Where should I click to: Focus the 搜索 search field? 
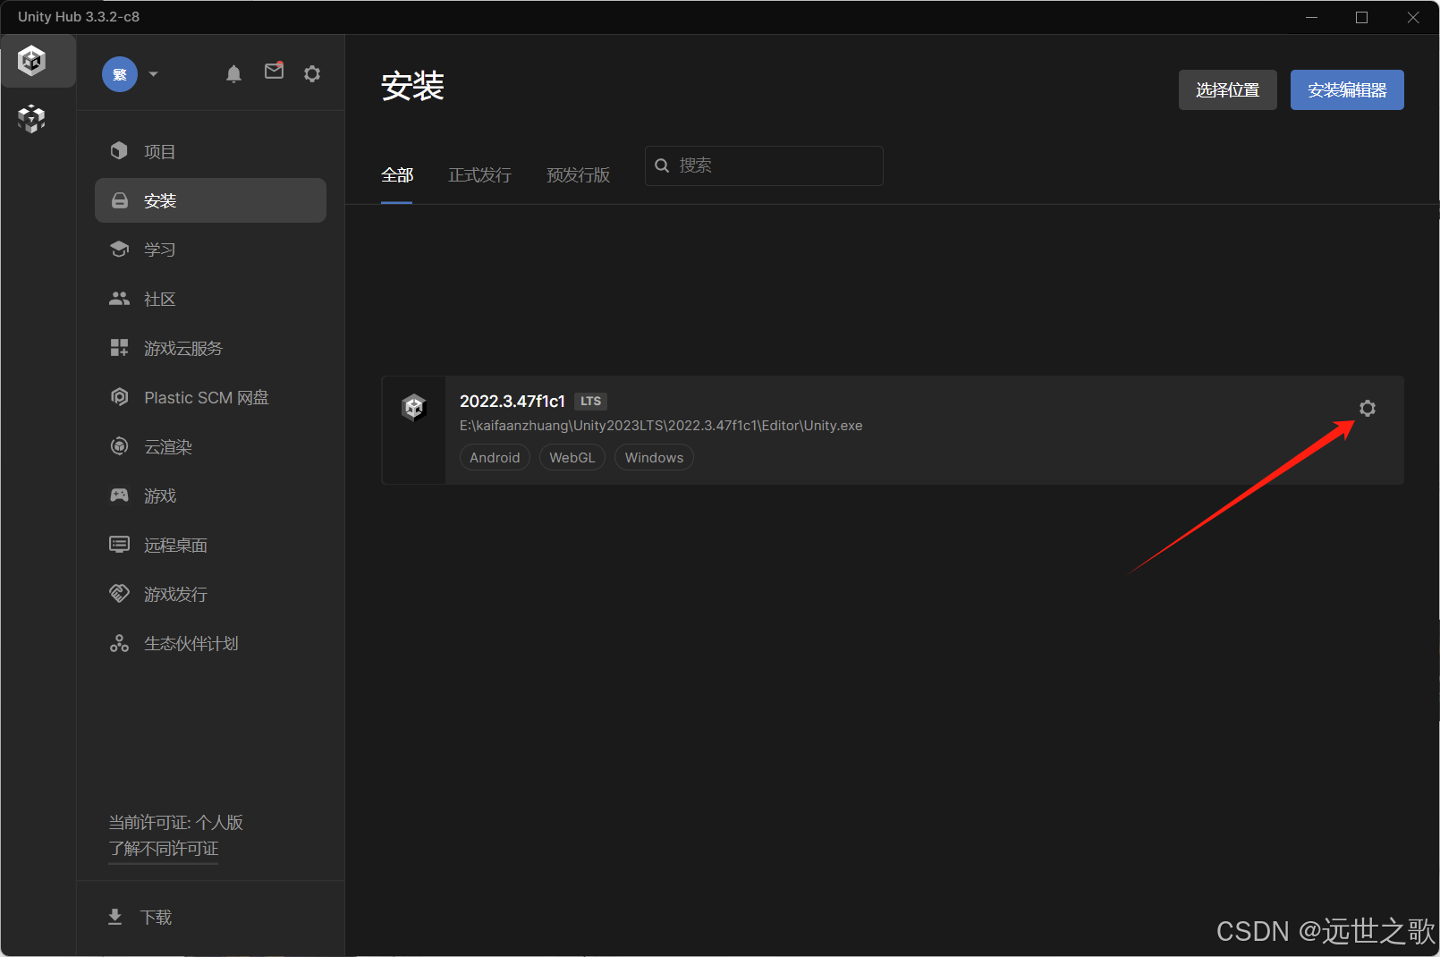click(x=764, y=165)
